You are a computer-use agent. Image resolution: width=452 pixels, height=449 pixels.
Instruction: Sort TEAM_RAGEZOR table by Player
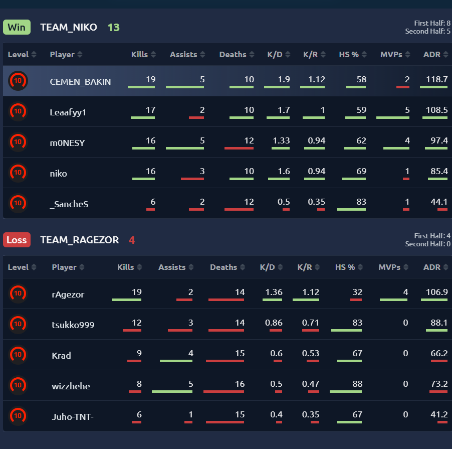click(68, 267)
